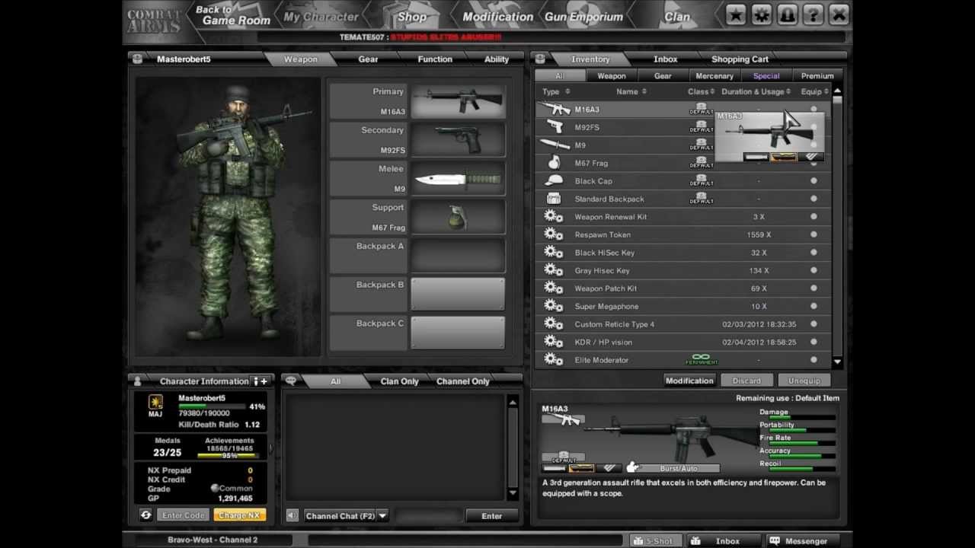Click the Charge NX button
Screen dimensions: 975x548
(x=239, y=515)
